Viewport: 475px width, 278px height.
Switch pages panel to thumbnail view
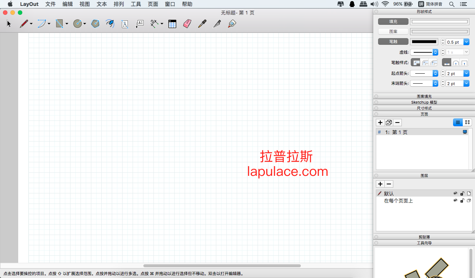(x=467, y=122)
